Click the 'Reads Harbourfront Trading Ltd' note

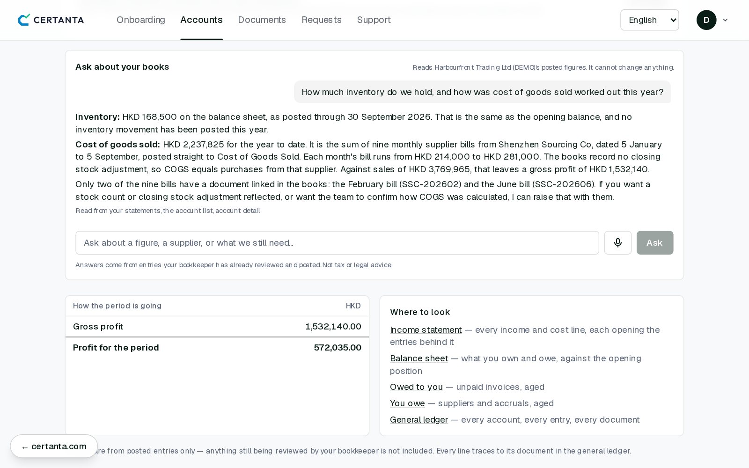click(x=543, y=67)
